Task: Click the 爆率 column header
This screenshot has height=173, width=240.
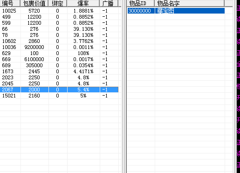Action: (83, 3)
